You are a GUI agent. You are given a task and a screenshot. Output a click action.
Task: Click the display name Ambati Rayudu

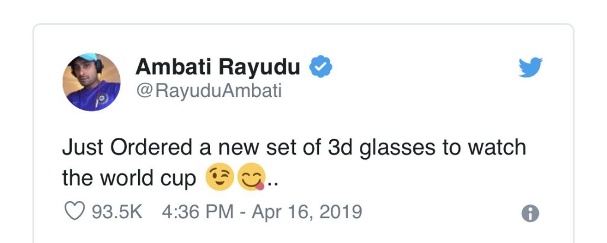pos(218,68)
